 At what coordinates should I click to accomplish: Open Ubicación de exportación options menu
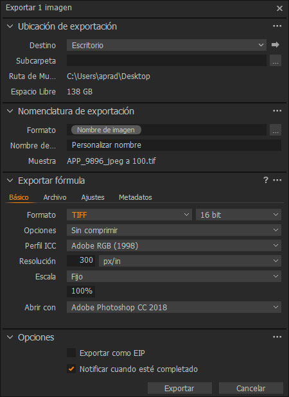[277, 26]
